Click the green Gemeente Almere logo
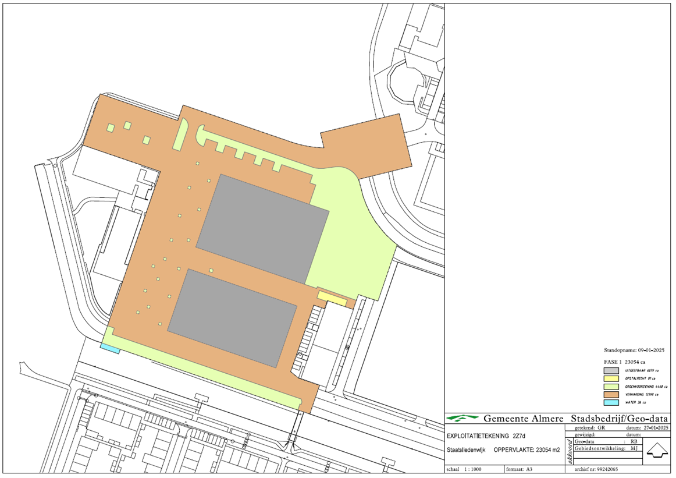The width and height of the screenshot is (676, 478). point(462,418)
